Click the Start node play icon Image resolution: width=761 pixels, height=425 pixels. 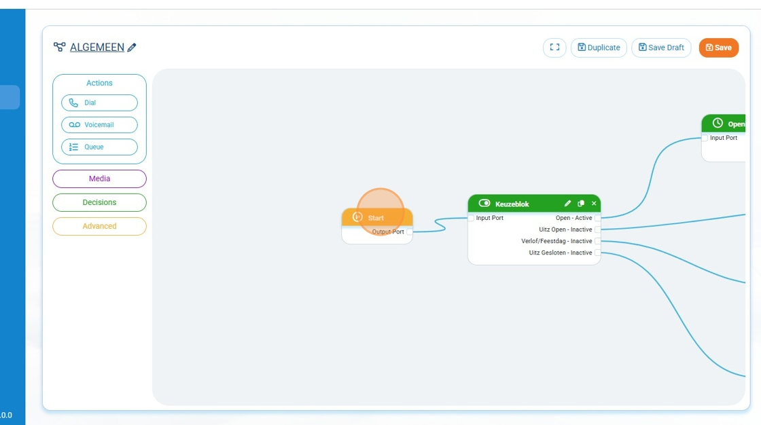click(357, 217)
